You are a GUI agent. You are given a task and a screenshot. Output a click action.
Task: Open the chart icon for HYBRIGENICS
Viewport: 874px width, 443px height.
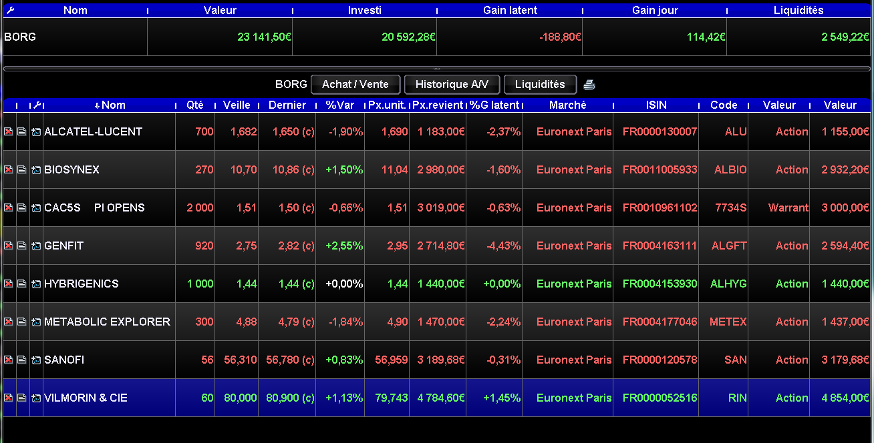tap(36, 284)
